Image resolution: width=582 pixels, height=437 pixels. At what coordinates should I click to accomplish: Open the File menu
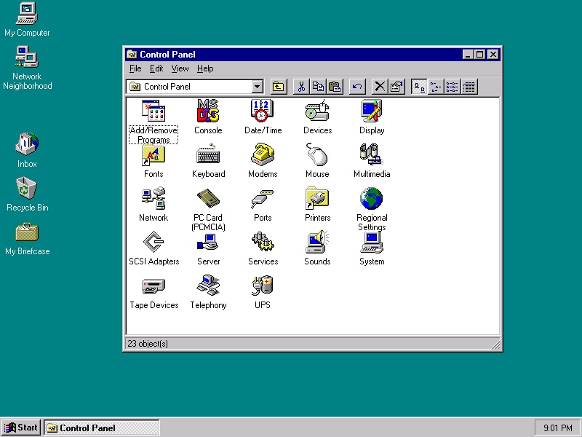[x=135, y=68]
